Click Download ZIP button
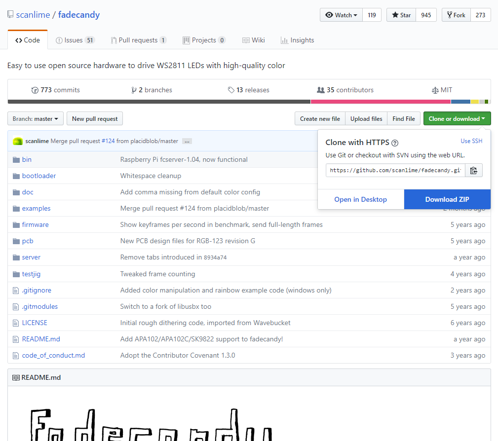This screenshot has height=441, width=498. click(447, 199)
